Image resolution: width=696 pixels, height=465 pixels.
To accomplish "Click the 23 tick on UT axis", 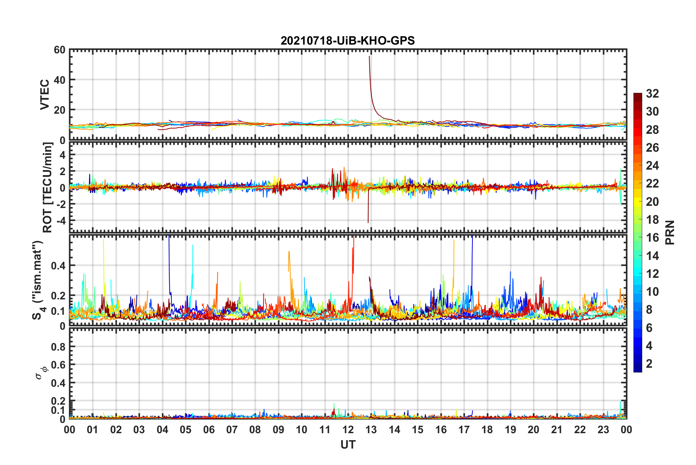I will pos(603,430).
